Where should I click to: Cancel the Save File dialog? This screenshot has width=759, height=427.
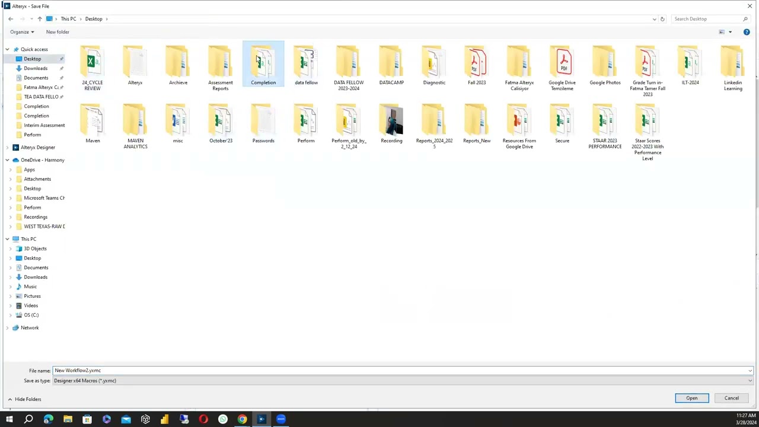[732, 398]
